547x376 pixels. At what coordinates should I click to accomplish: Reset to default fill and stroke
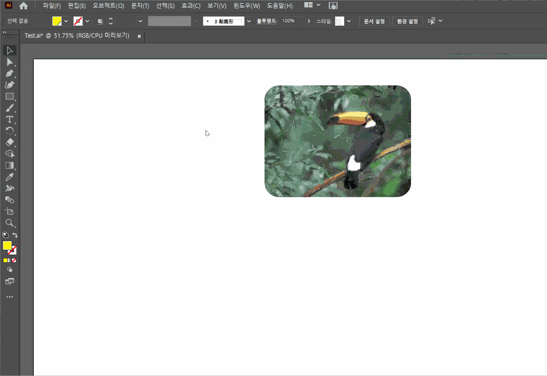point(5,235)
